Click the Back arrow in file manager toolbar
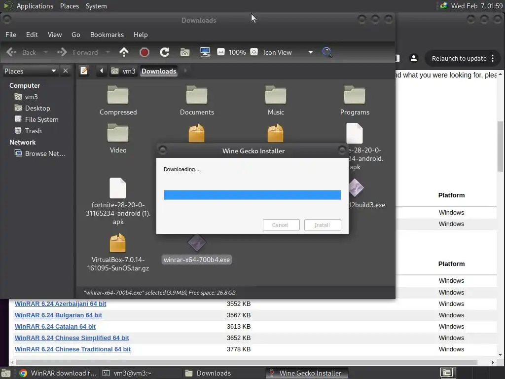Viewport: 505px width, 379px height. [11, 52]
